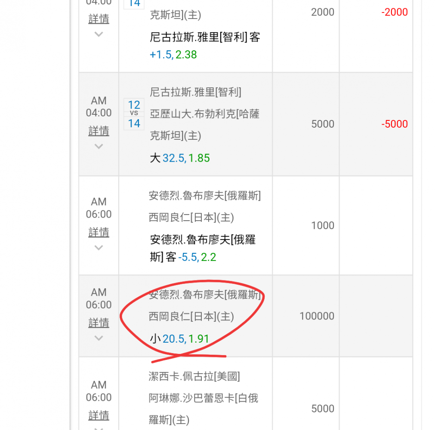This screenshot has height=430, width=435.
Task: Open 詳情 link for 潔西卡.佩古拉 match
Action: (99, 415)
